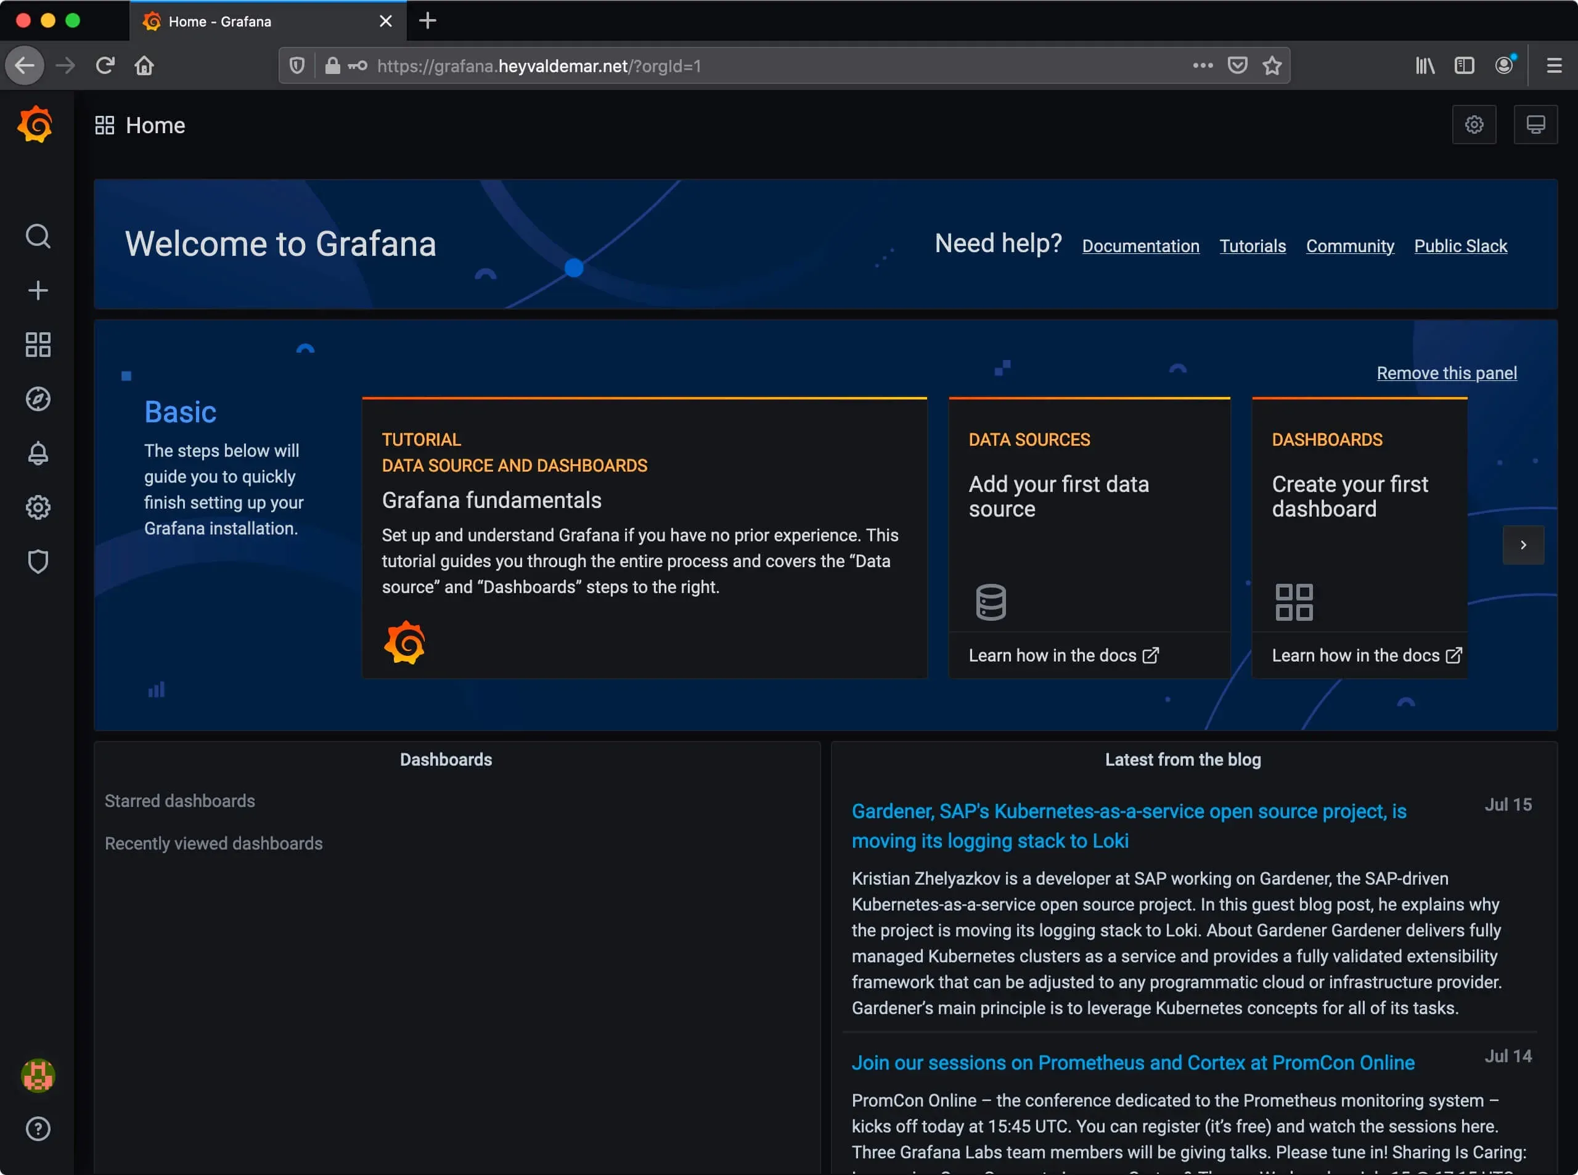The image size is (1578, 1175).
Task: Open the Firefox account icon
Action: pos(1504,65)
